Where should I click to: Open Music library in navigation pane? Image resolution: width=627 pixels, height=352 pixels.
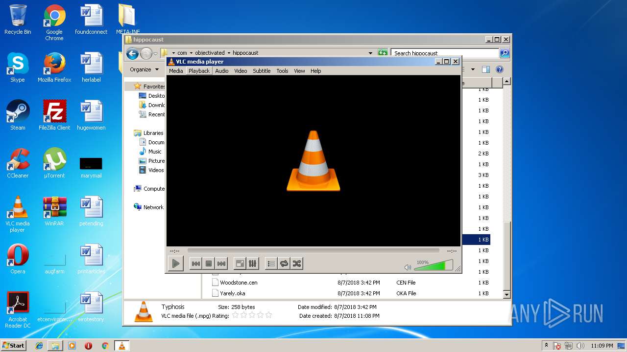pos(150,152)
